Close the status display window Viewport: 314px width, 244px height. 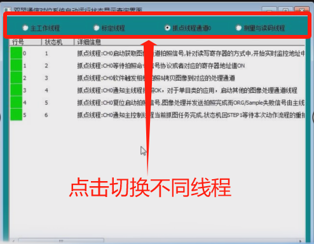[x=302, y=10]
